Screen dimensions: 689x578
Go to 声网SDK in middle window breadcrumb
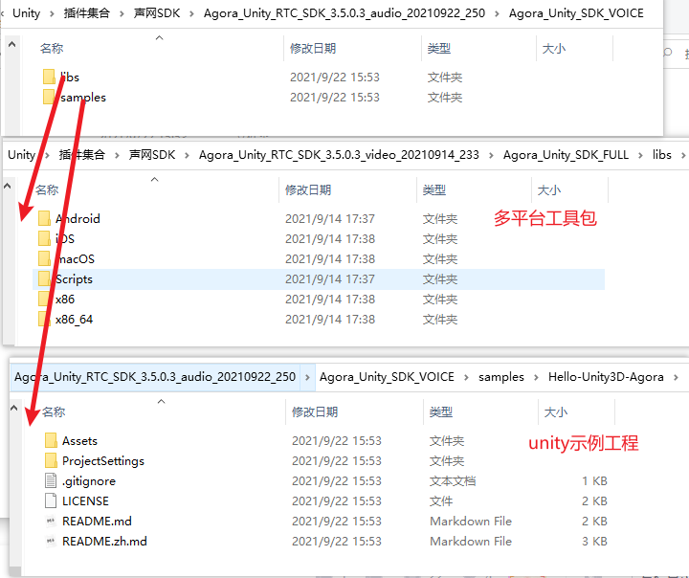pos(152,155)
